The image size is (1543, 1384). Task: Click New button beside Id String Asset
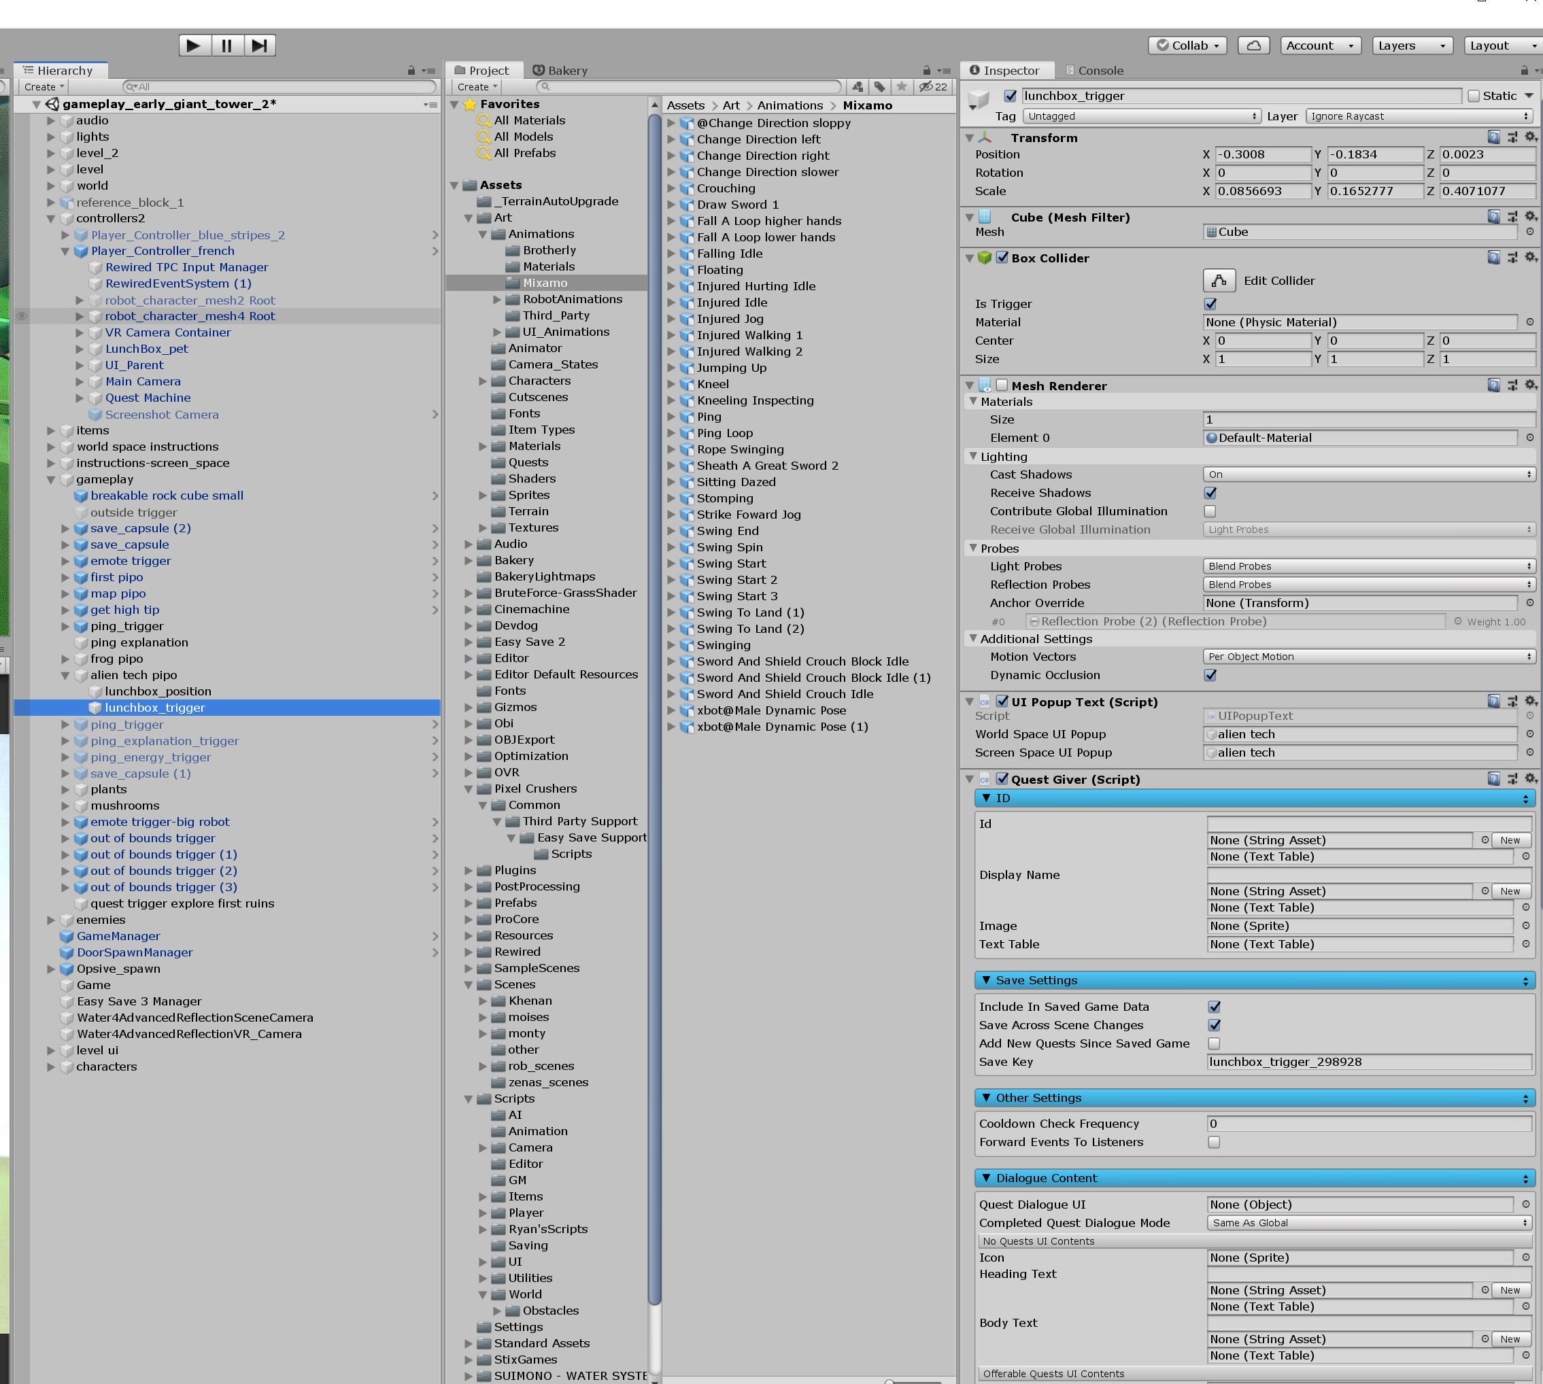click(x=1510, y=840)
